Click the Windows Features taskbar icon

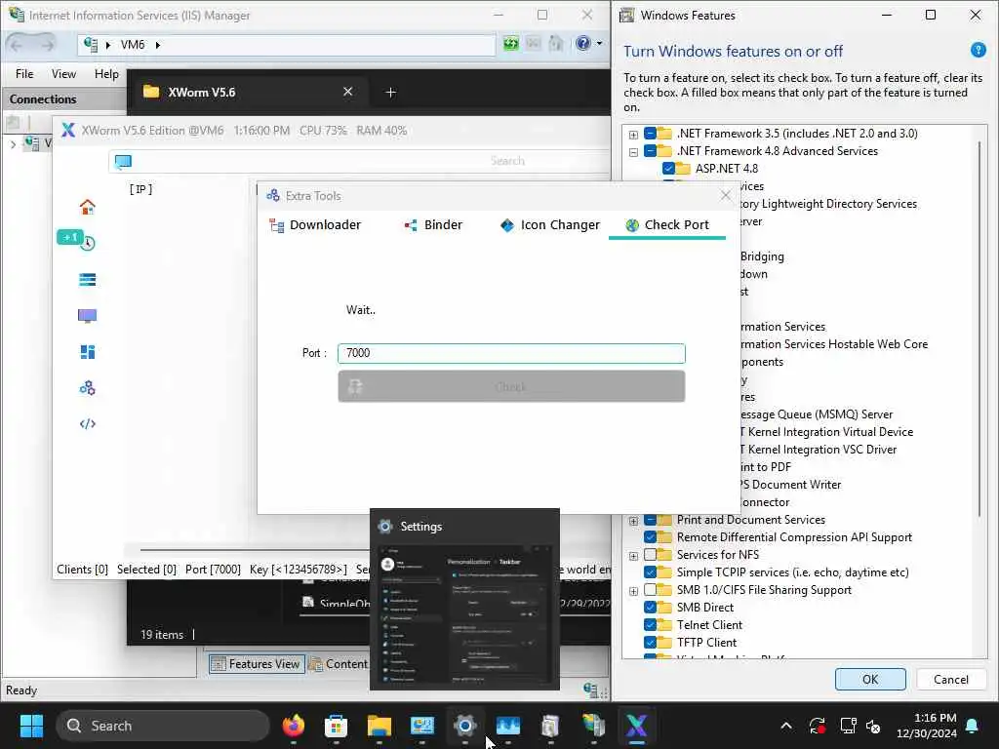pyautogui.click(x=550, y=726)
